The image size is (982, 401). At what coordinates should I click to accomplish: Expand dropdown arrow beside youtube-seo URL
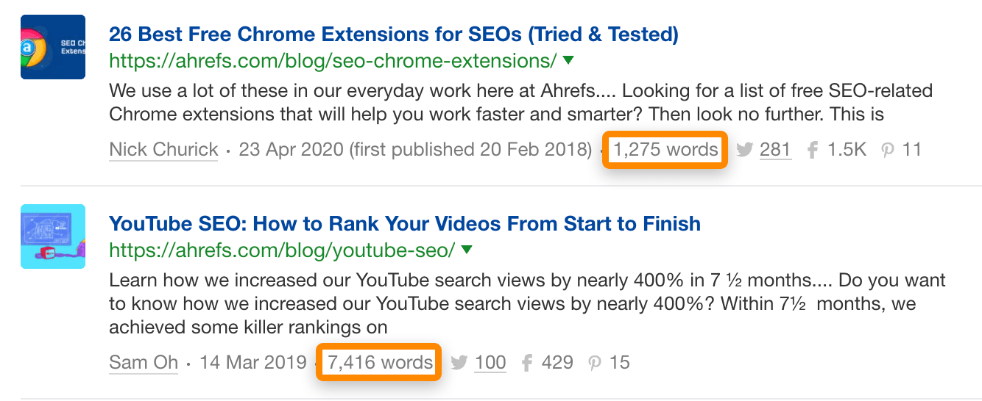[x=466, y=250]
